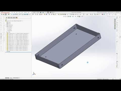Open the View menu
This screenshot has height=91, width=121.
17,12
